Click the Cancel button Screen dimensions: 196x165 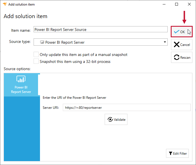182,45
